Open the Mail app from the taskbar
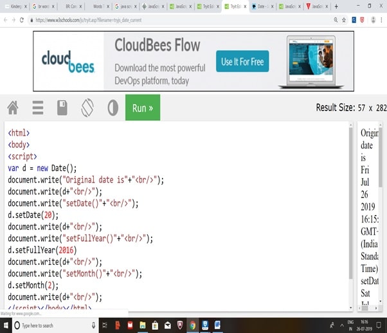387x333 pixels. (168, 325)
